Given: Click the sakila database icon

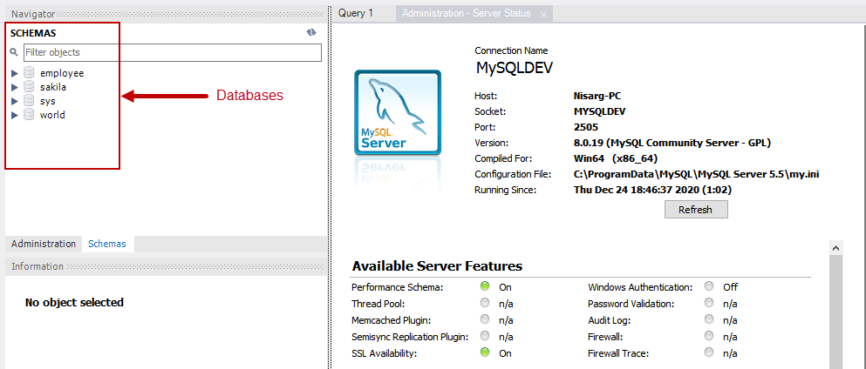Looking at the screenshot, I should pyautogui.click(x=29, y=87).
